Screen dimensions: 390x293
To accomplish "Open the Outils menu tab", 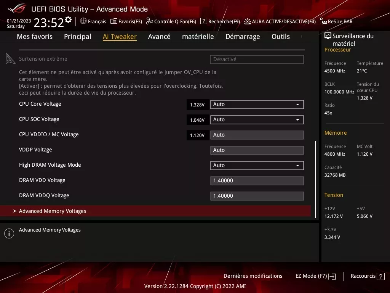I will click(281, 37).
